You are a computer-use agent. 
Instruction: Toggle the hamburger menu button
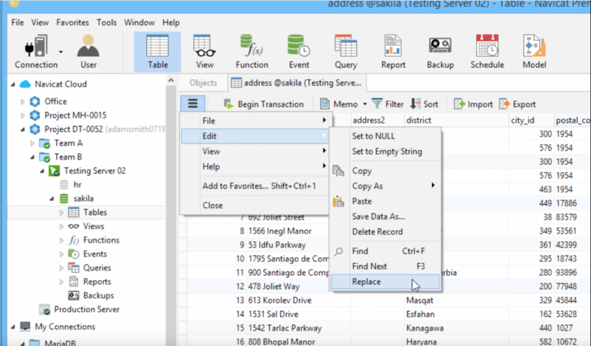[x=193, y=104]
